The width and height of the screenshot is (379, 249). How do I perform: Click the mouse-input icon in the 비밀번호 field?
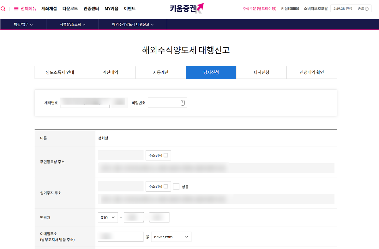click(x=183, y=103)
